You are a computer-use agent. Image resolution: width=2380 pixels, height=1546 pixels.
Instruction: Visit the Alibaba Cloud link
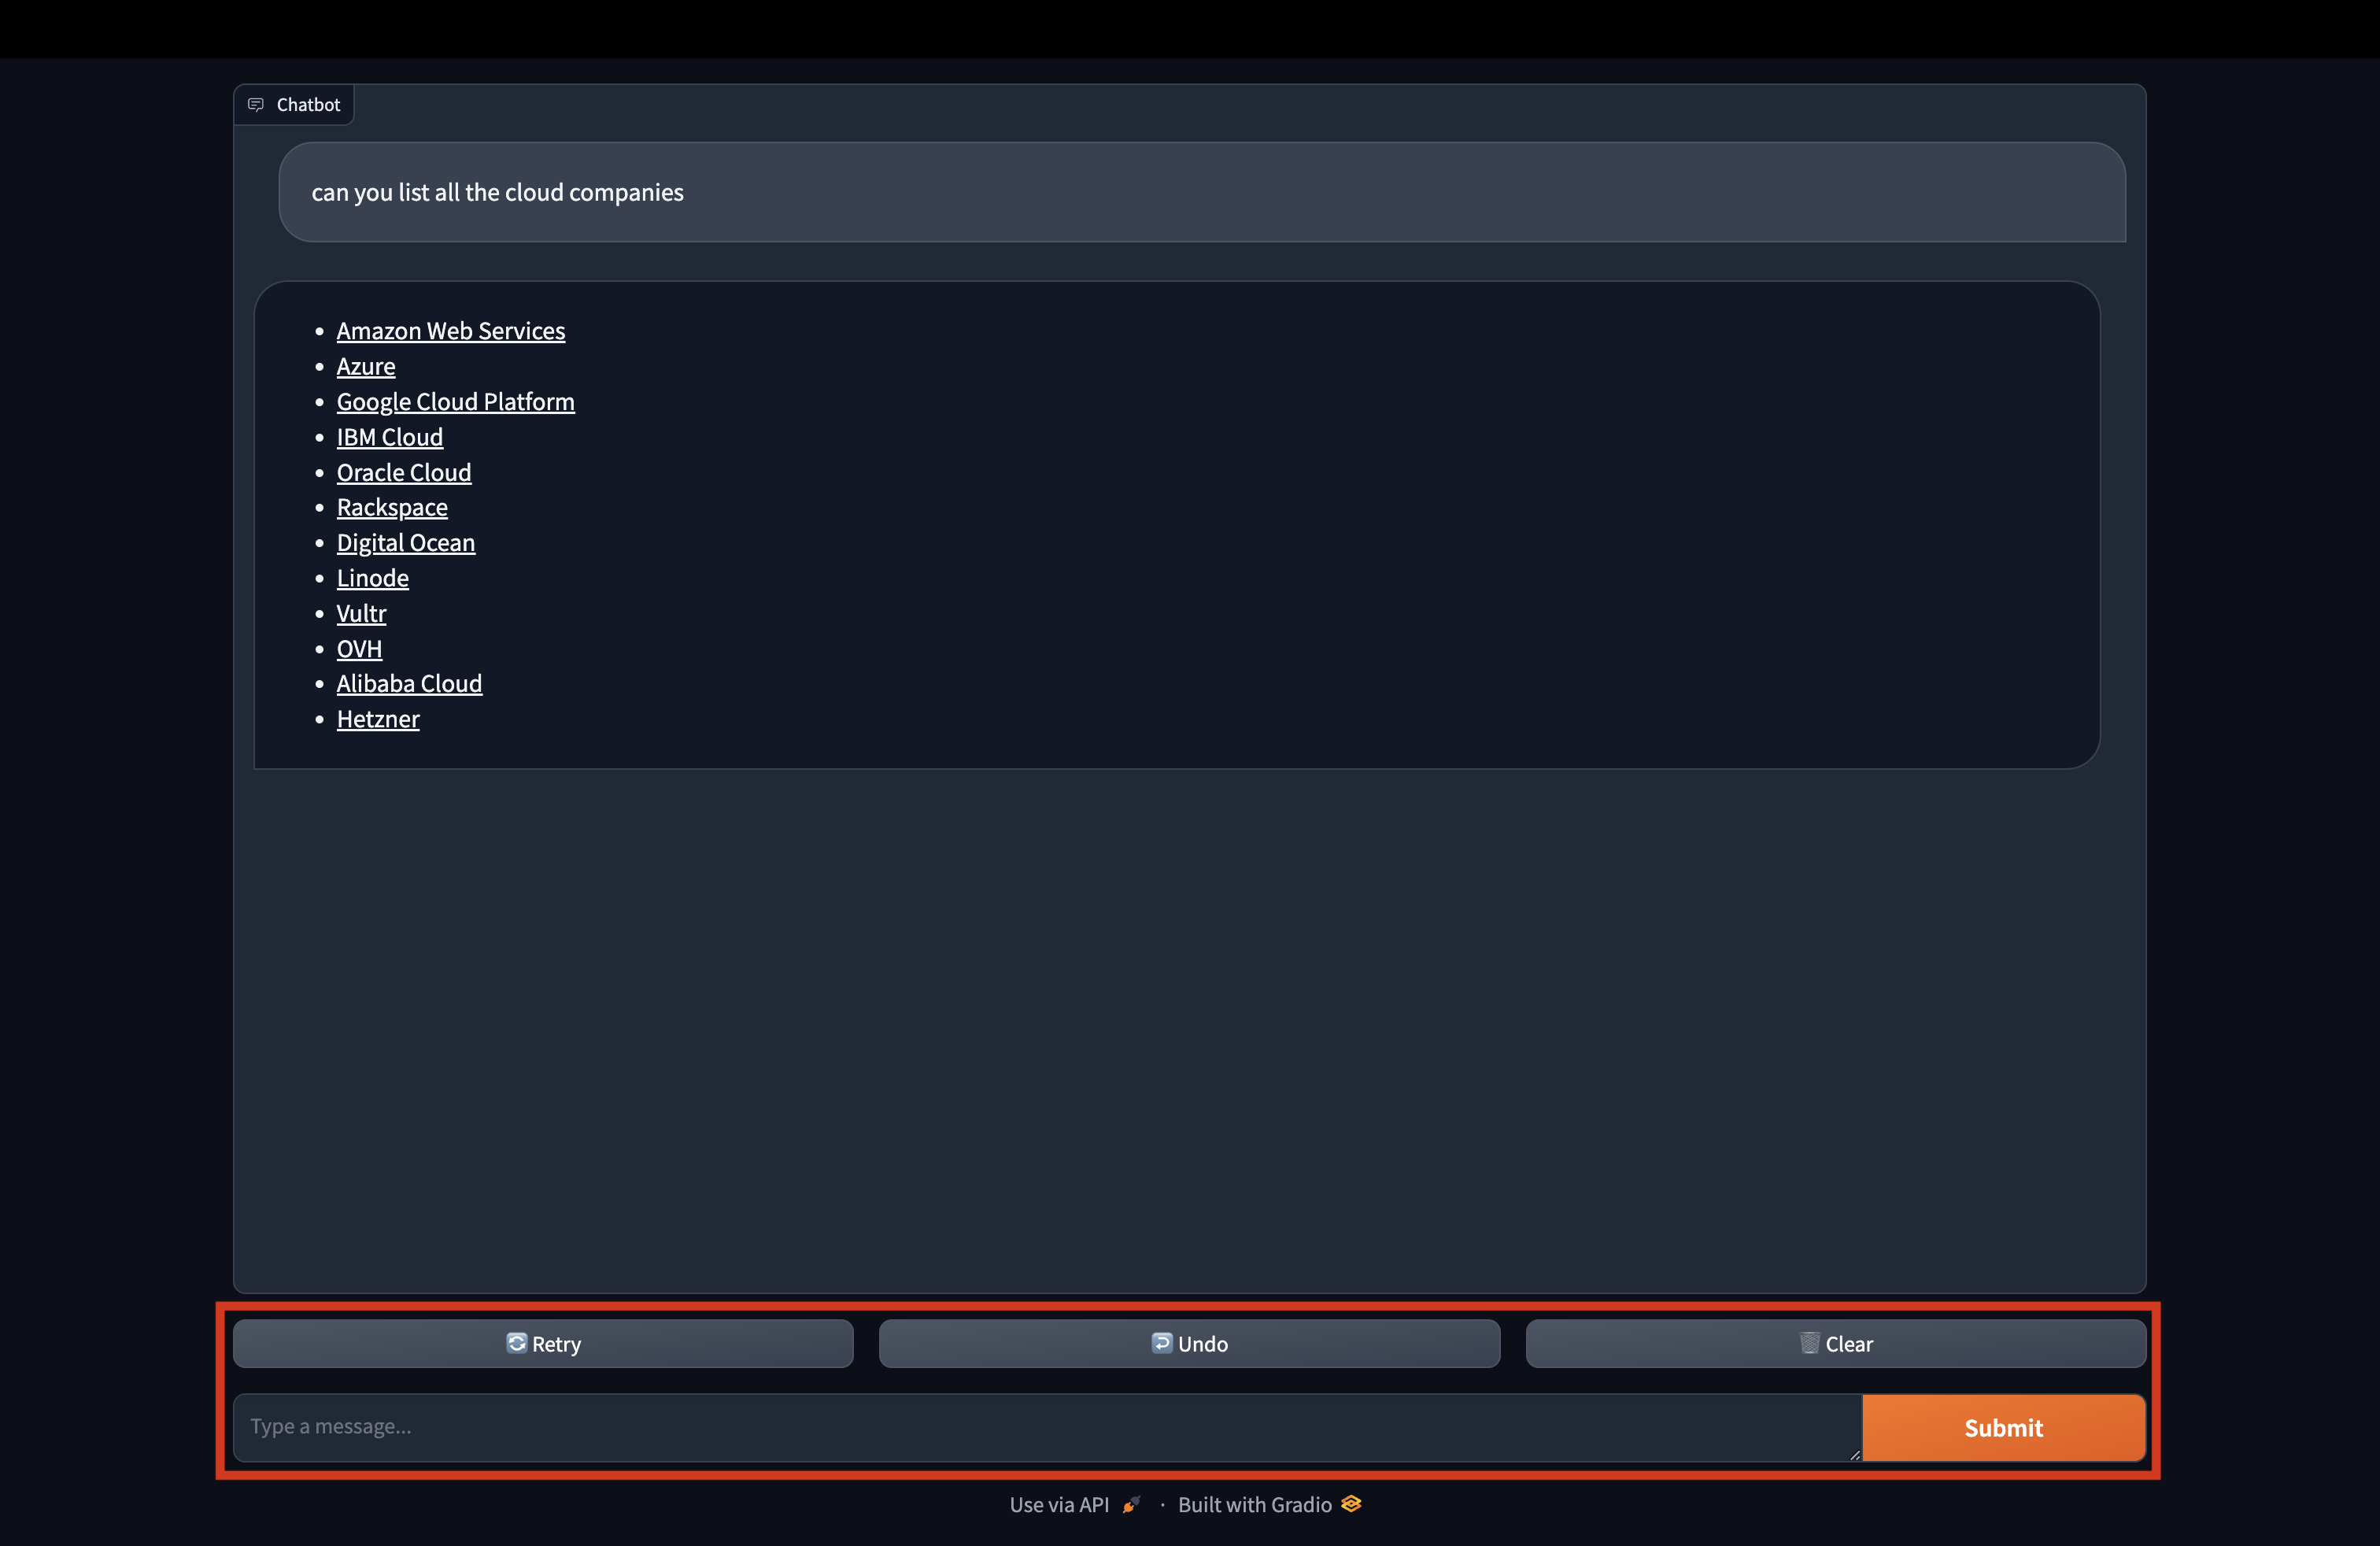point(409,684)
